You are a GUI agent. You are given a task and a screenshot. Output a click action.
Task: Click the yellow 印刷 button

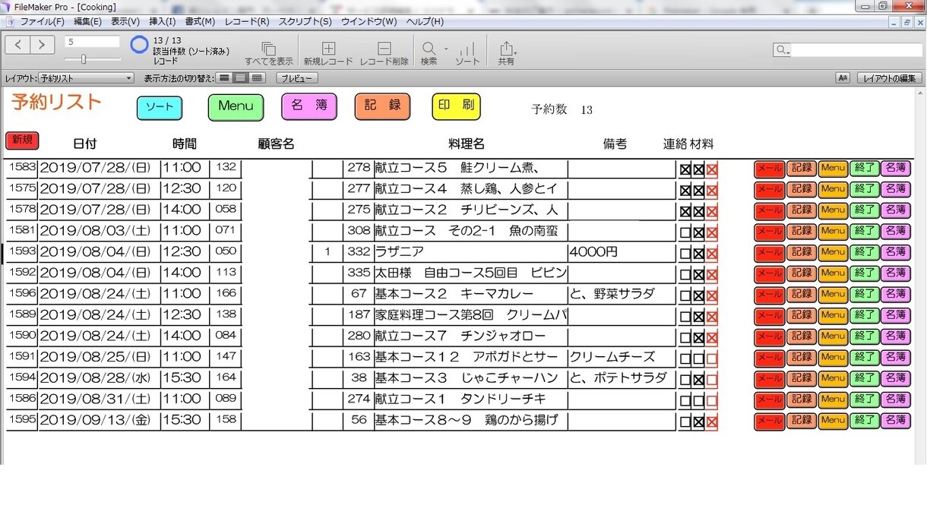(x=456, y=106)
